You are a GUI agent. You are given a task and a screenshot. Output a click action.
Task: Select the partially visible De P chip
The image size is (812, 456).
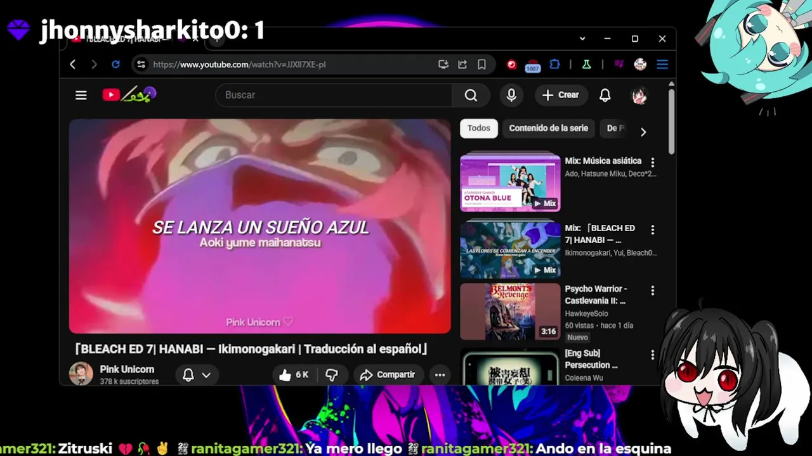point(615,128)
